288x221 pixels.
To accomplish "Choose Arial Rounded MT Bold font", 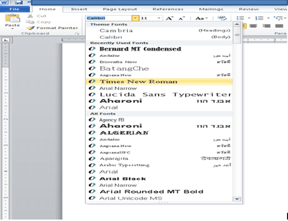I will [159, 192].
